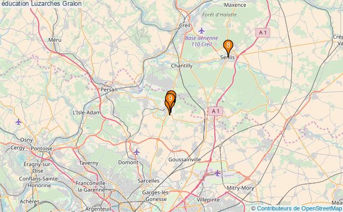Click the Taverny town label
Viewport: 343px width, 212px height.
click(x=89, y=163)
